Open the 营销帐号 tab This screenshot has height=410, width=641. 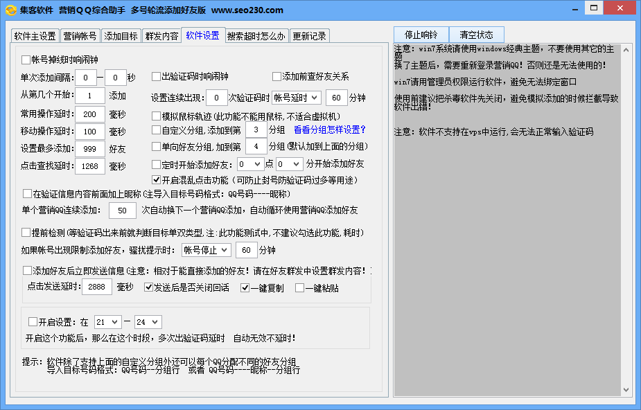pyautogui.click(x=80, y=36)
